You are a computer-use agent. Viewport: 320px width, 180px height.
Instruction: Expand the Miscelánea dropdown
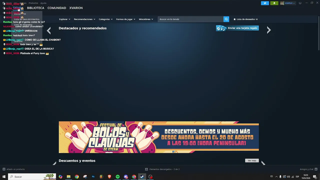pyautogui.click(x=146, y=19)
